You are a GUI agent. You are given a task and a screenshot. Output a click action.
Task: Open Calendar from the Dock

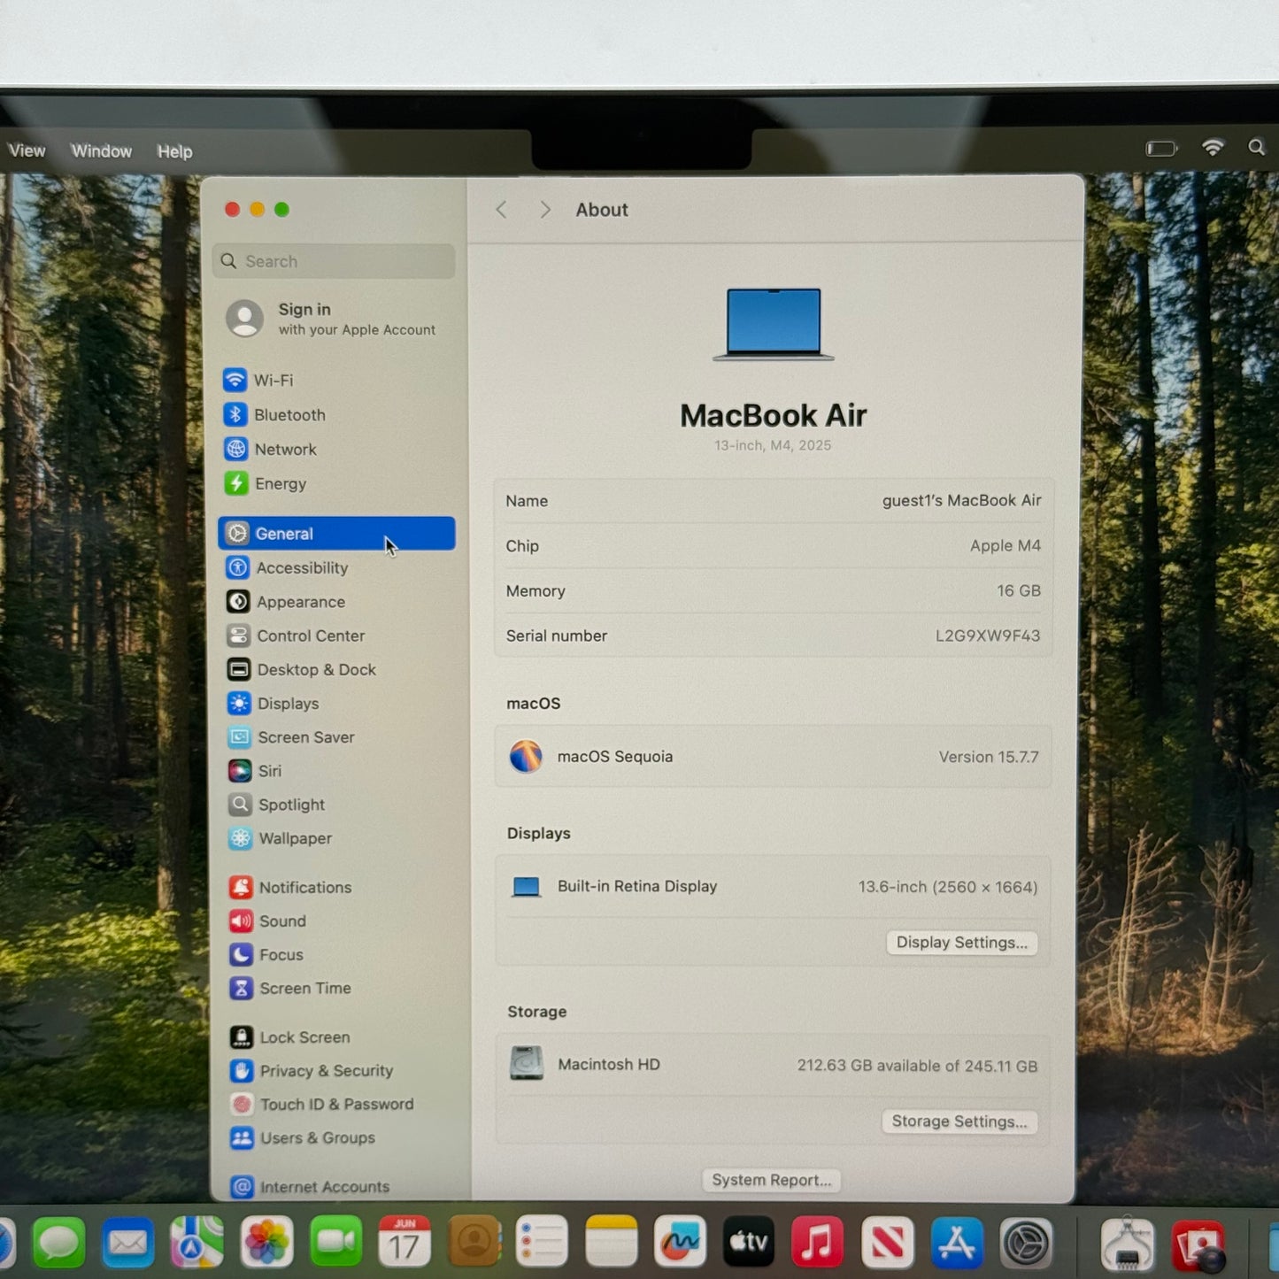[405, 1243]
